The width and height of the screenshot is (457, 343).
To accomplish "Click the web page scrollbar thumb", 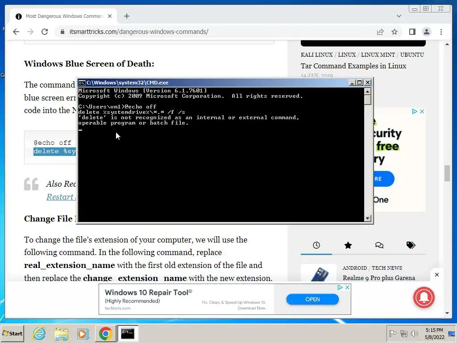I will (x=447, y=173).
